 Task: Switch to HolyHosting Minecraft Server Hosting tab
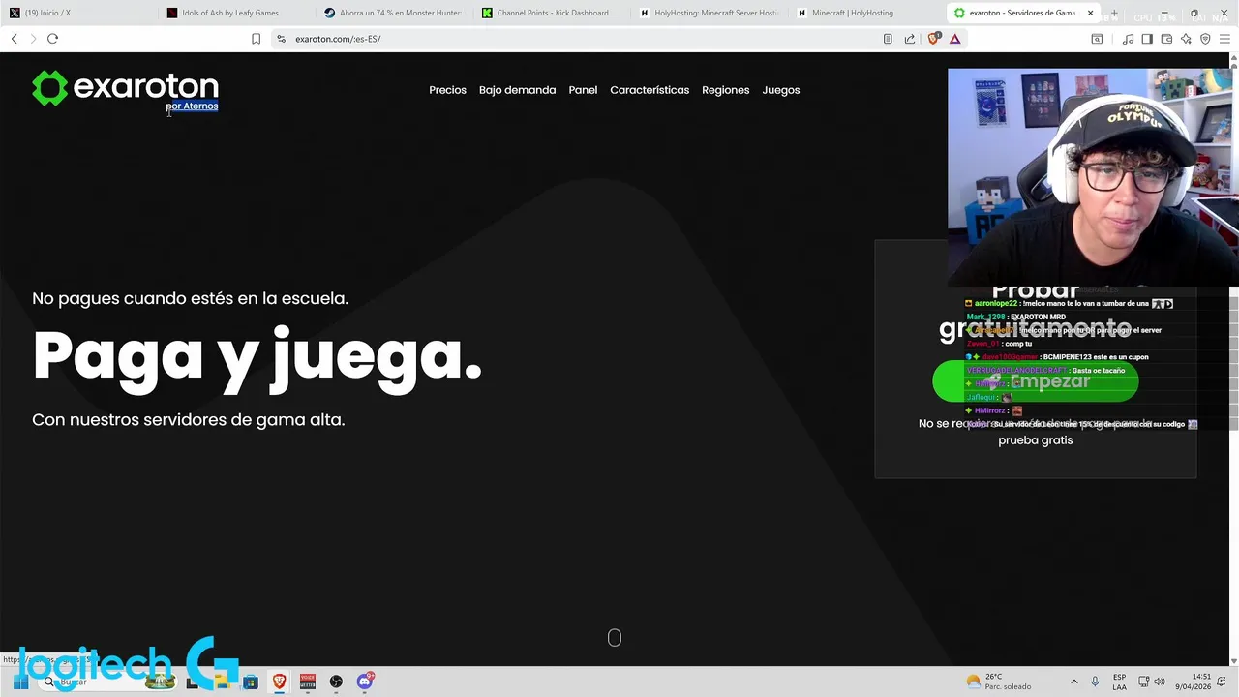(x=710, y=13)
